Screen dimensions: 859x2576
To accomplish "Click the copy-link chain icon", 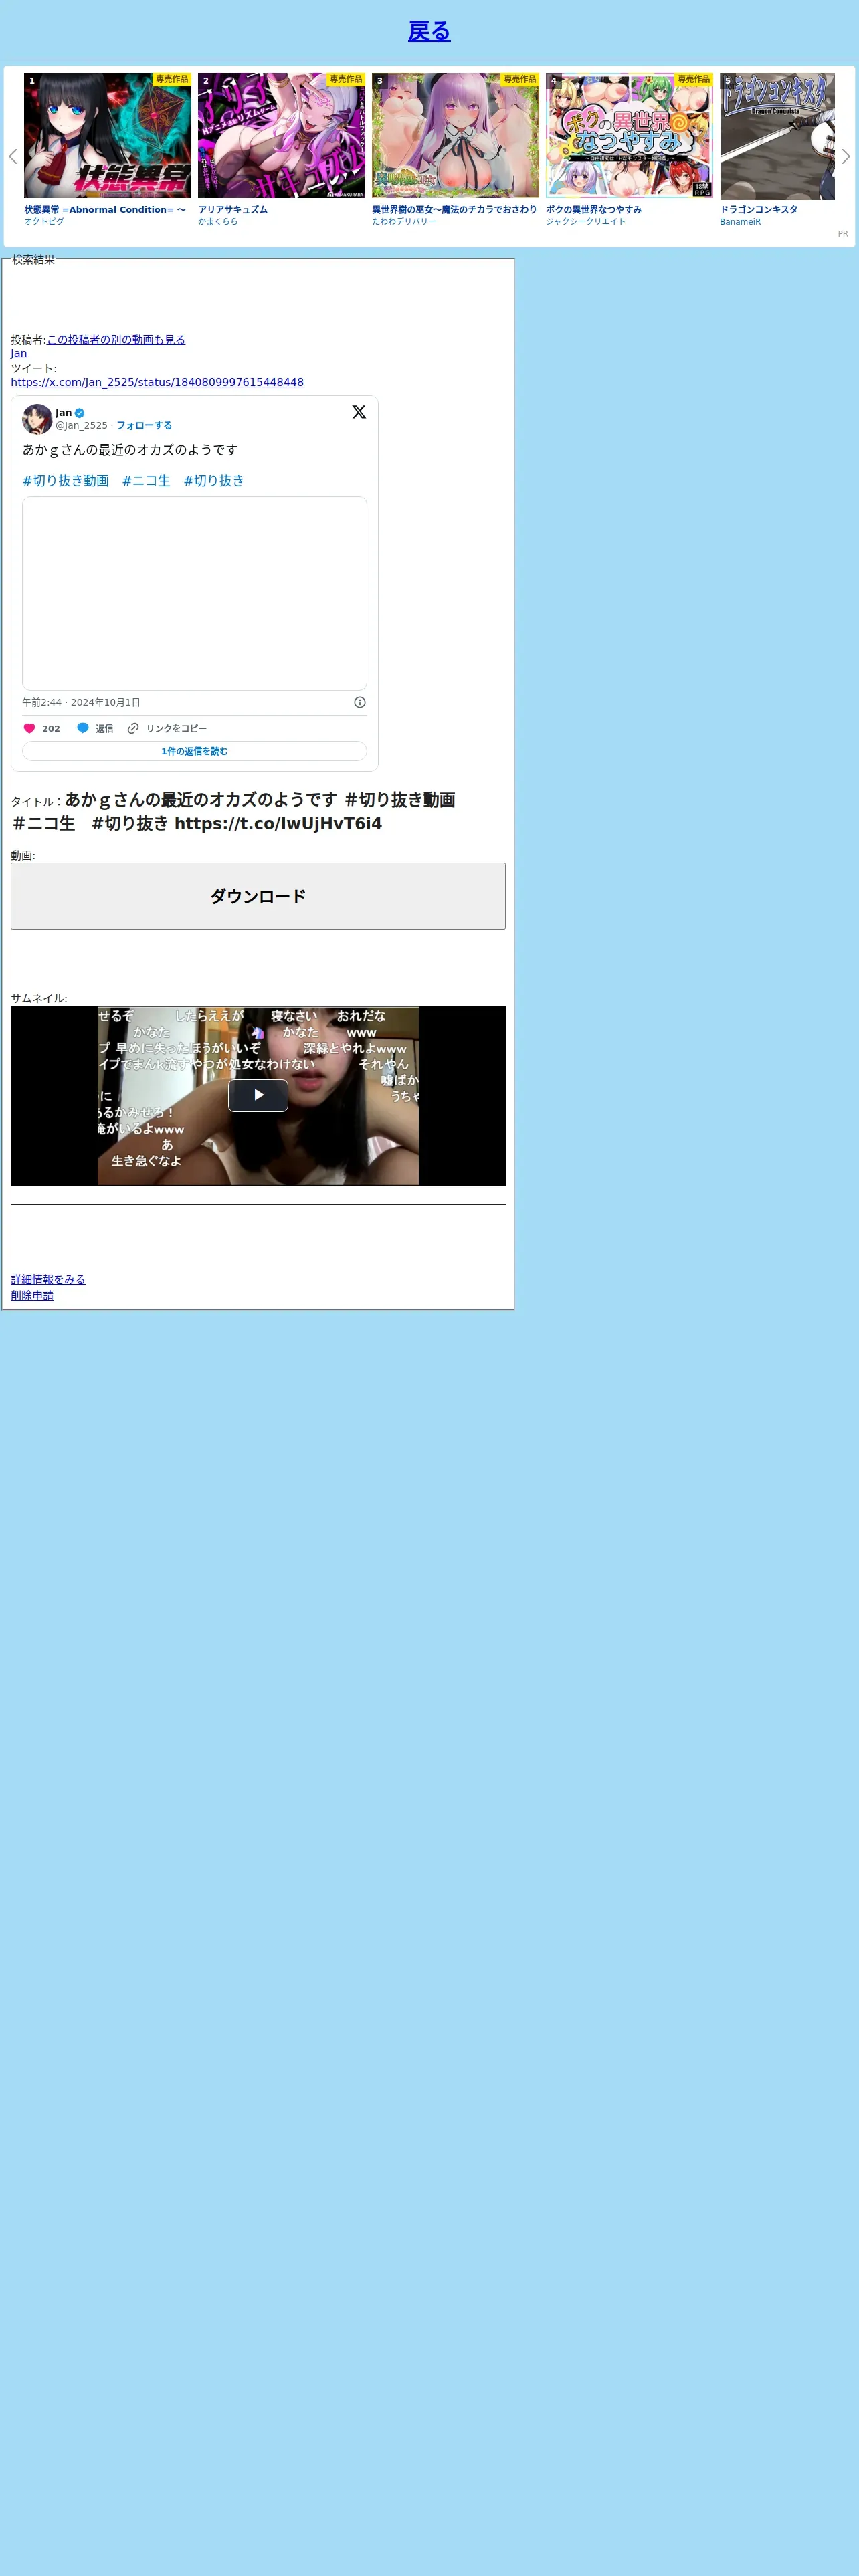I will click(133, 729).
